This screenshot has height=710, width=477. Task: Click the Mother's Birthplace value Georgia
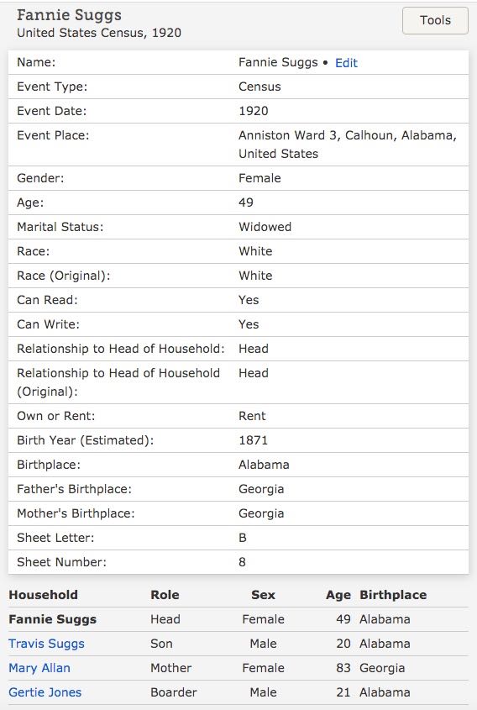pyautogui.click(x=261, y=513)
